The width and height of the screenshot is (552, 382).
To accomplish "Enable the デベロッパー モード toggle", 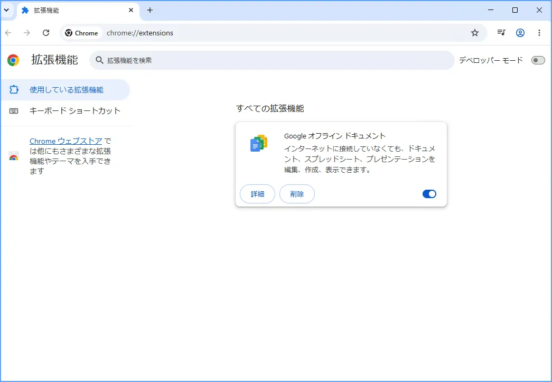I will pyautogui.click(x=538, y=60).
